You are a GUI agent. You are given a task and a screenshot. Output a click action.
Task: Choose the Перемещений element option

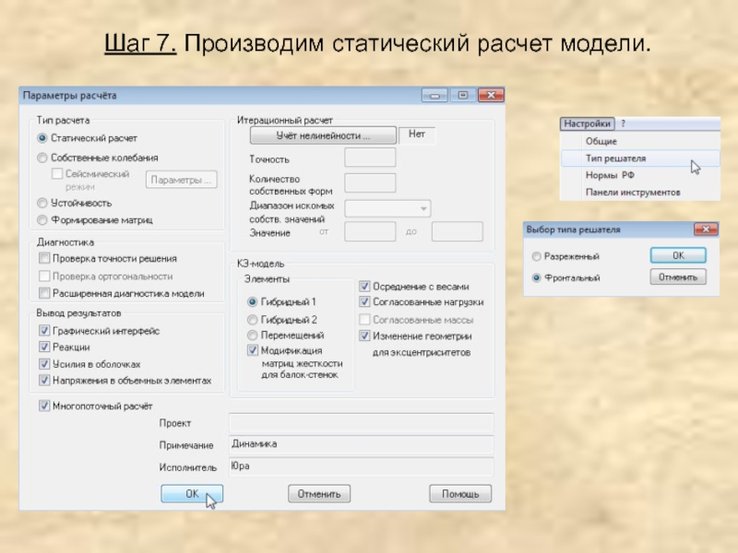252,335
